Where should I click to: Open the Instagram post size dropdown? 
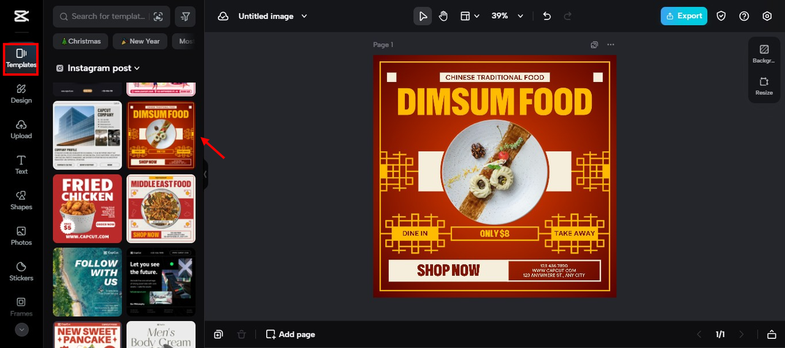98,68
